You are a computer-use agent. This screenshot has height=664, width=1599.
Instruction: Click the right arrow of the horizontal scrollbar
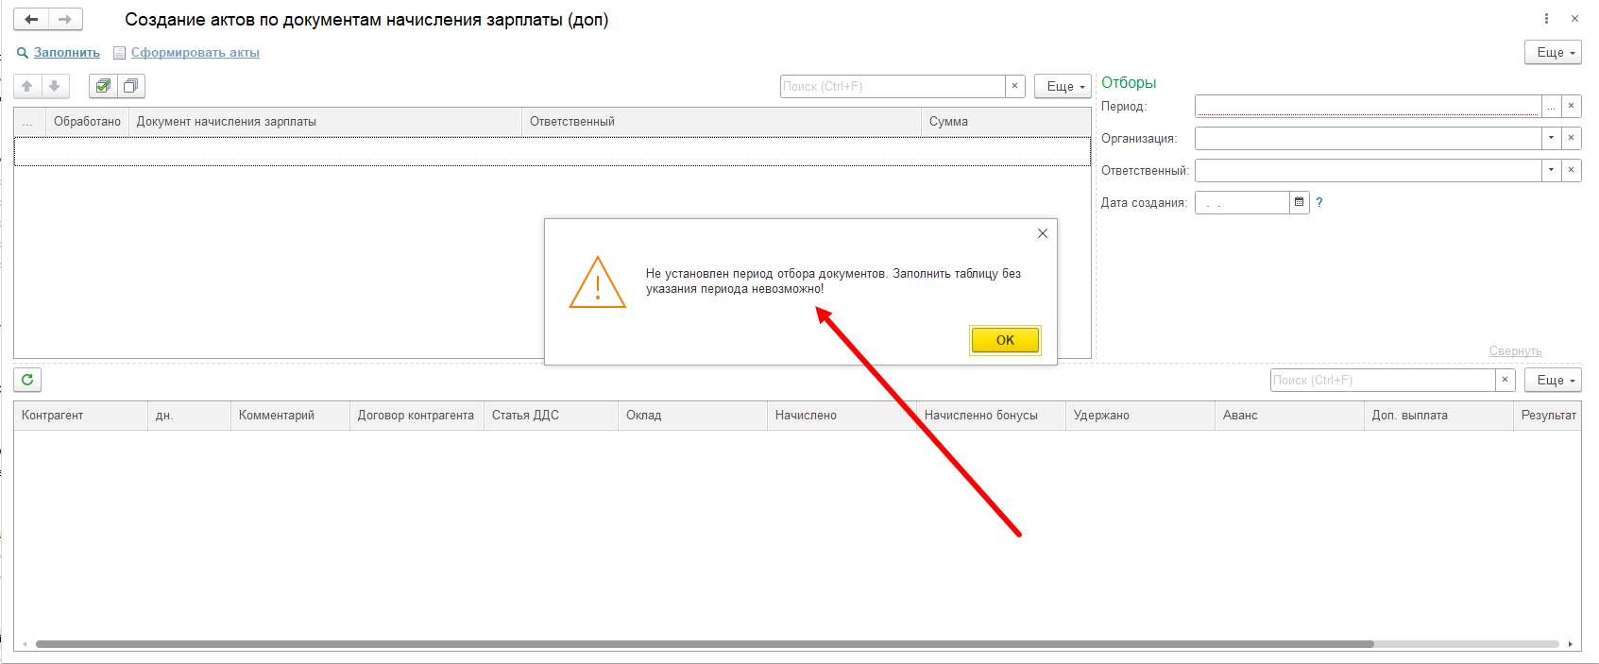tap(1571, 644)
